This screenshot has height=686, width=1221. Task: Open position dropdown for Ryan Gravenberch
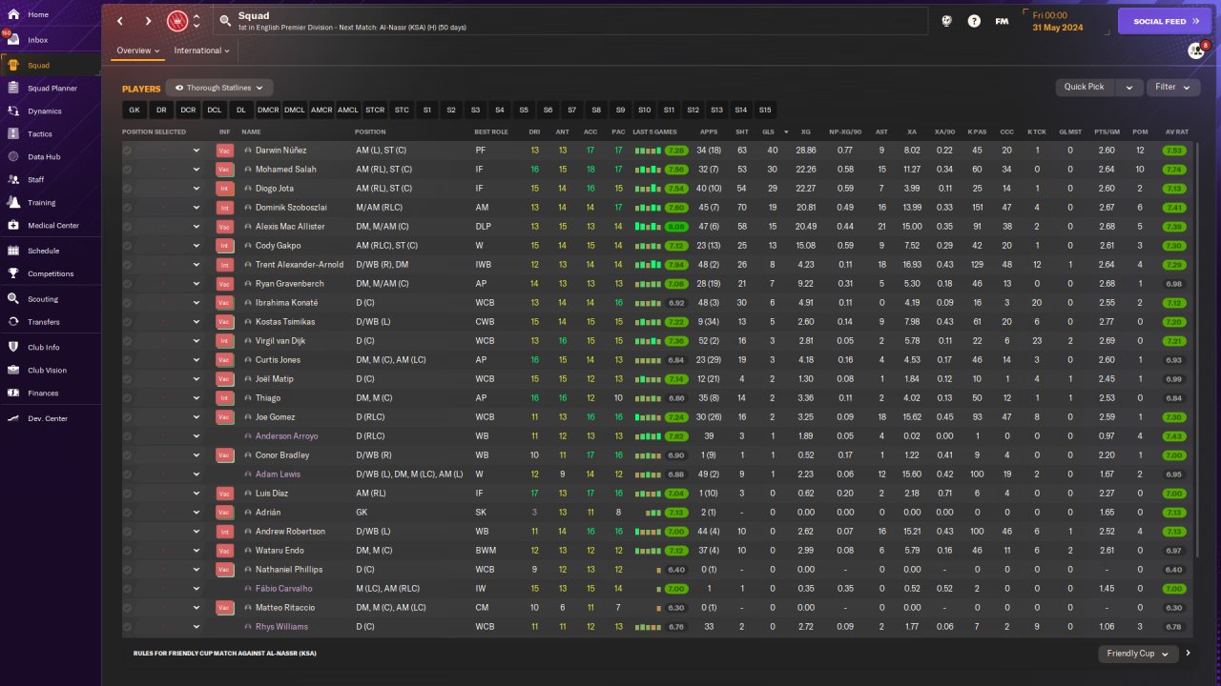tap(197, 284)
